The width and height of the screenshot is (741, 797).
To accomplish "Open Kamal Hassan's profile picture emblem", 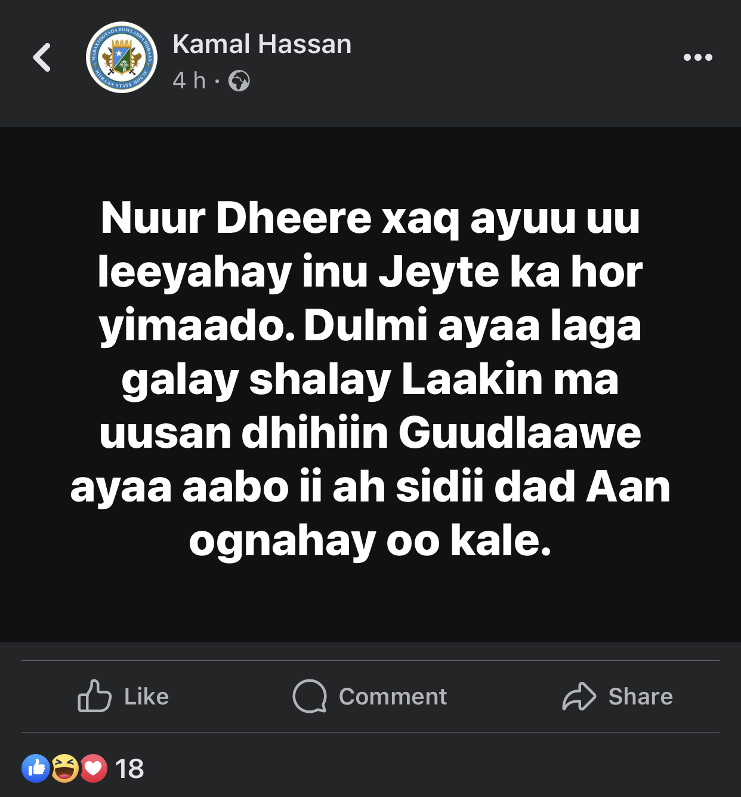I will 122,57.
